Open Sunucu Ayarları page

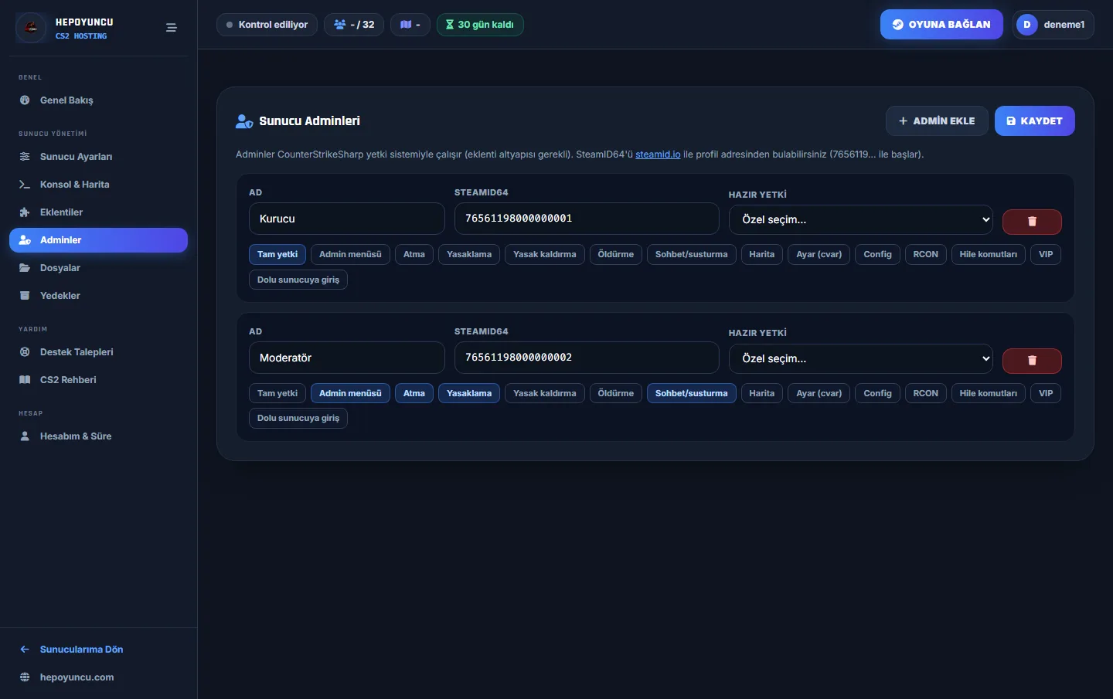98,157
